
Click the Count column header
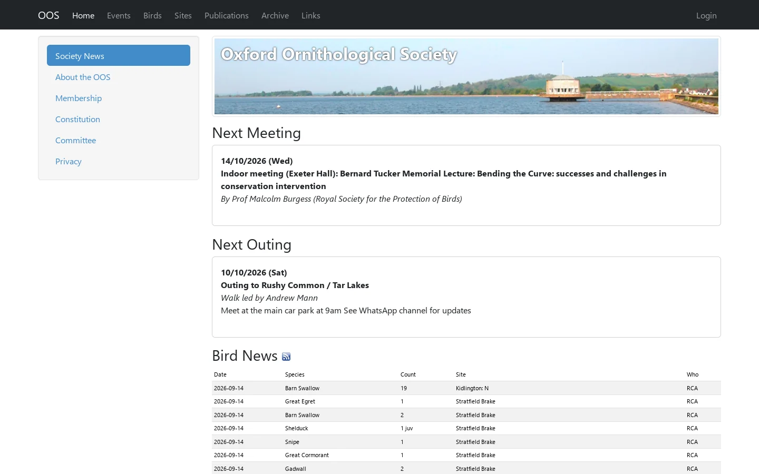408,374
